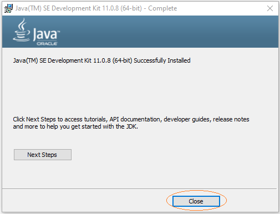Click the 'Successfully Installed' message text
The width and height of the screenshot is (280, 214).
162,60
